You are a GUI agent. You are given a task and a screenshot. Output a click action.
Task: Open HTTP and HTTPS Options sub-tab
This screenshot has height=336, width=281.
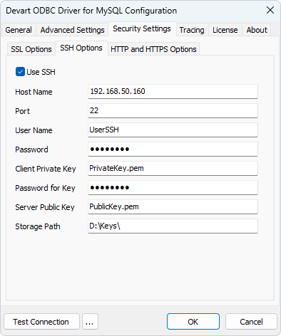click(x=153, y=49)
